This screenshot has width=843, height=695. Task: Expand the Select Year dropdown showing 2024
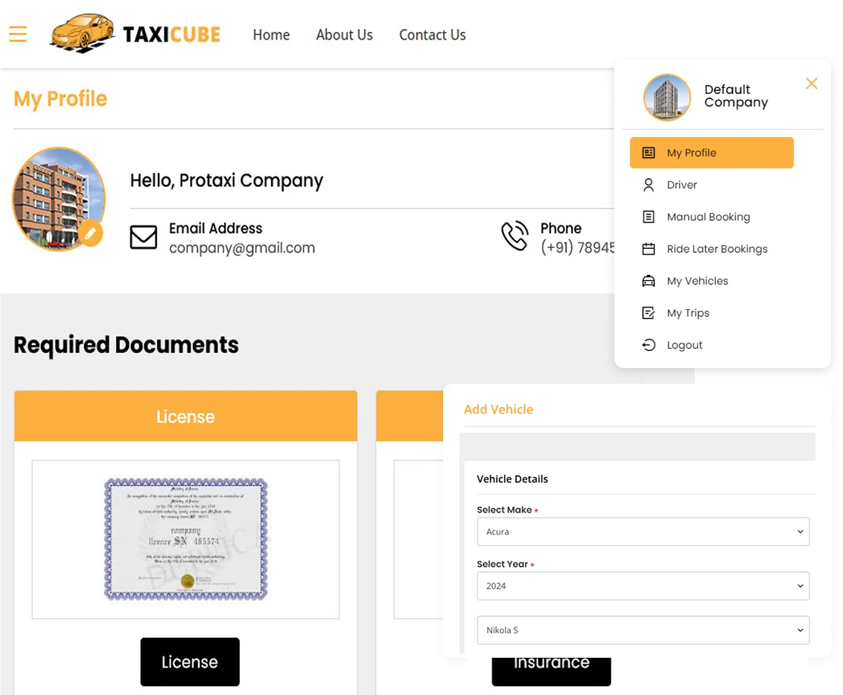[x=643, y=585]
